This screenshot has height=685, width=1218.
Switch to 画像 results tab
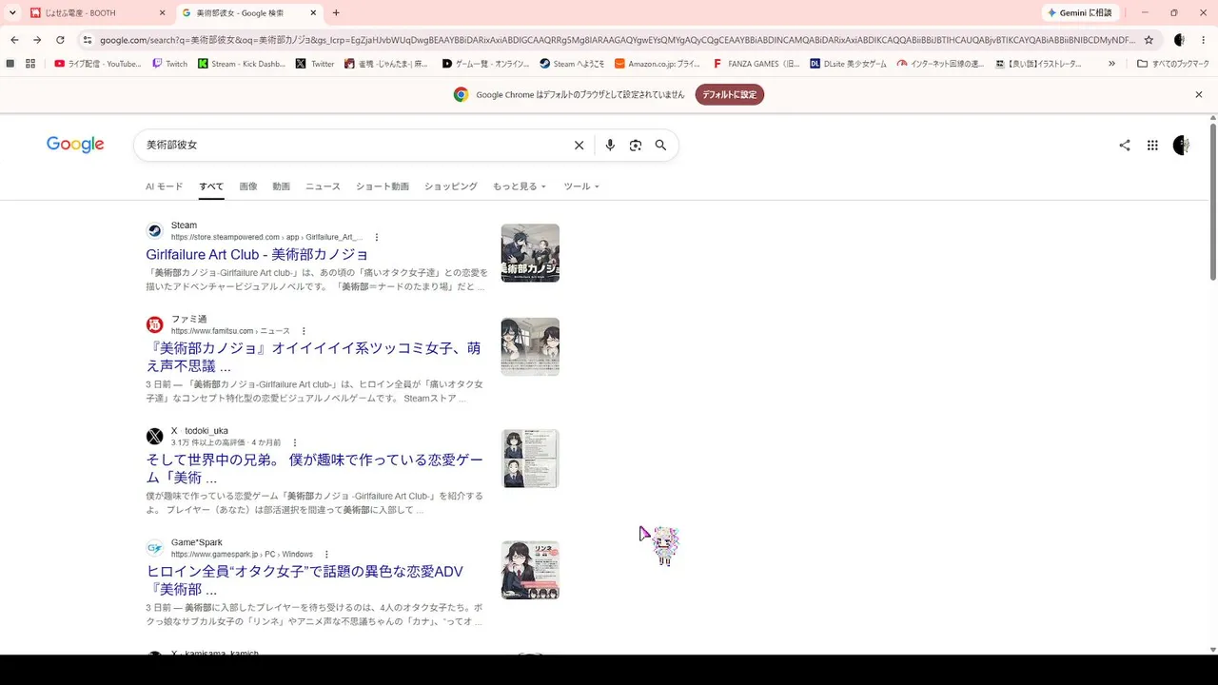[x=248, y=186]
